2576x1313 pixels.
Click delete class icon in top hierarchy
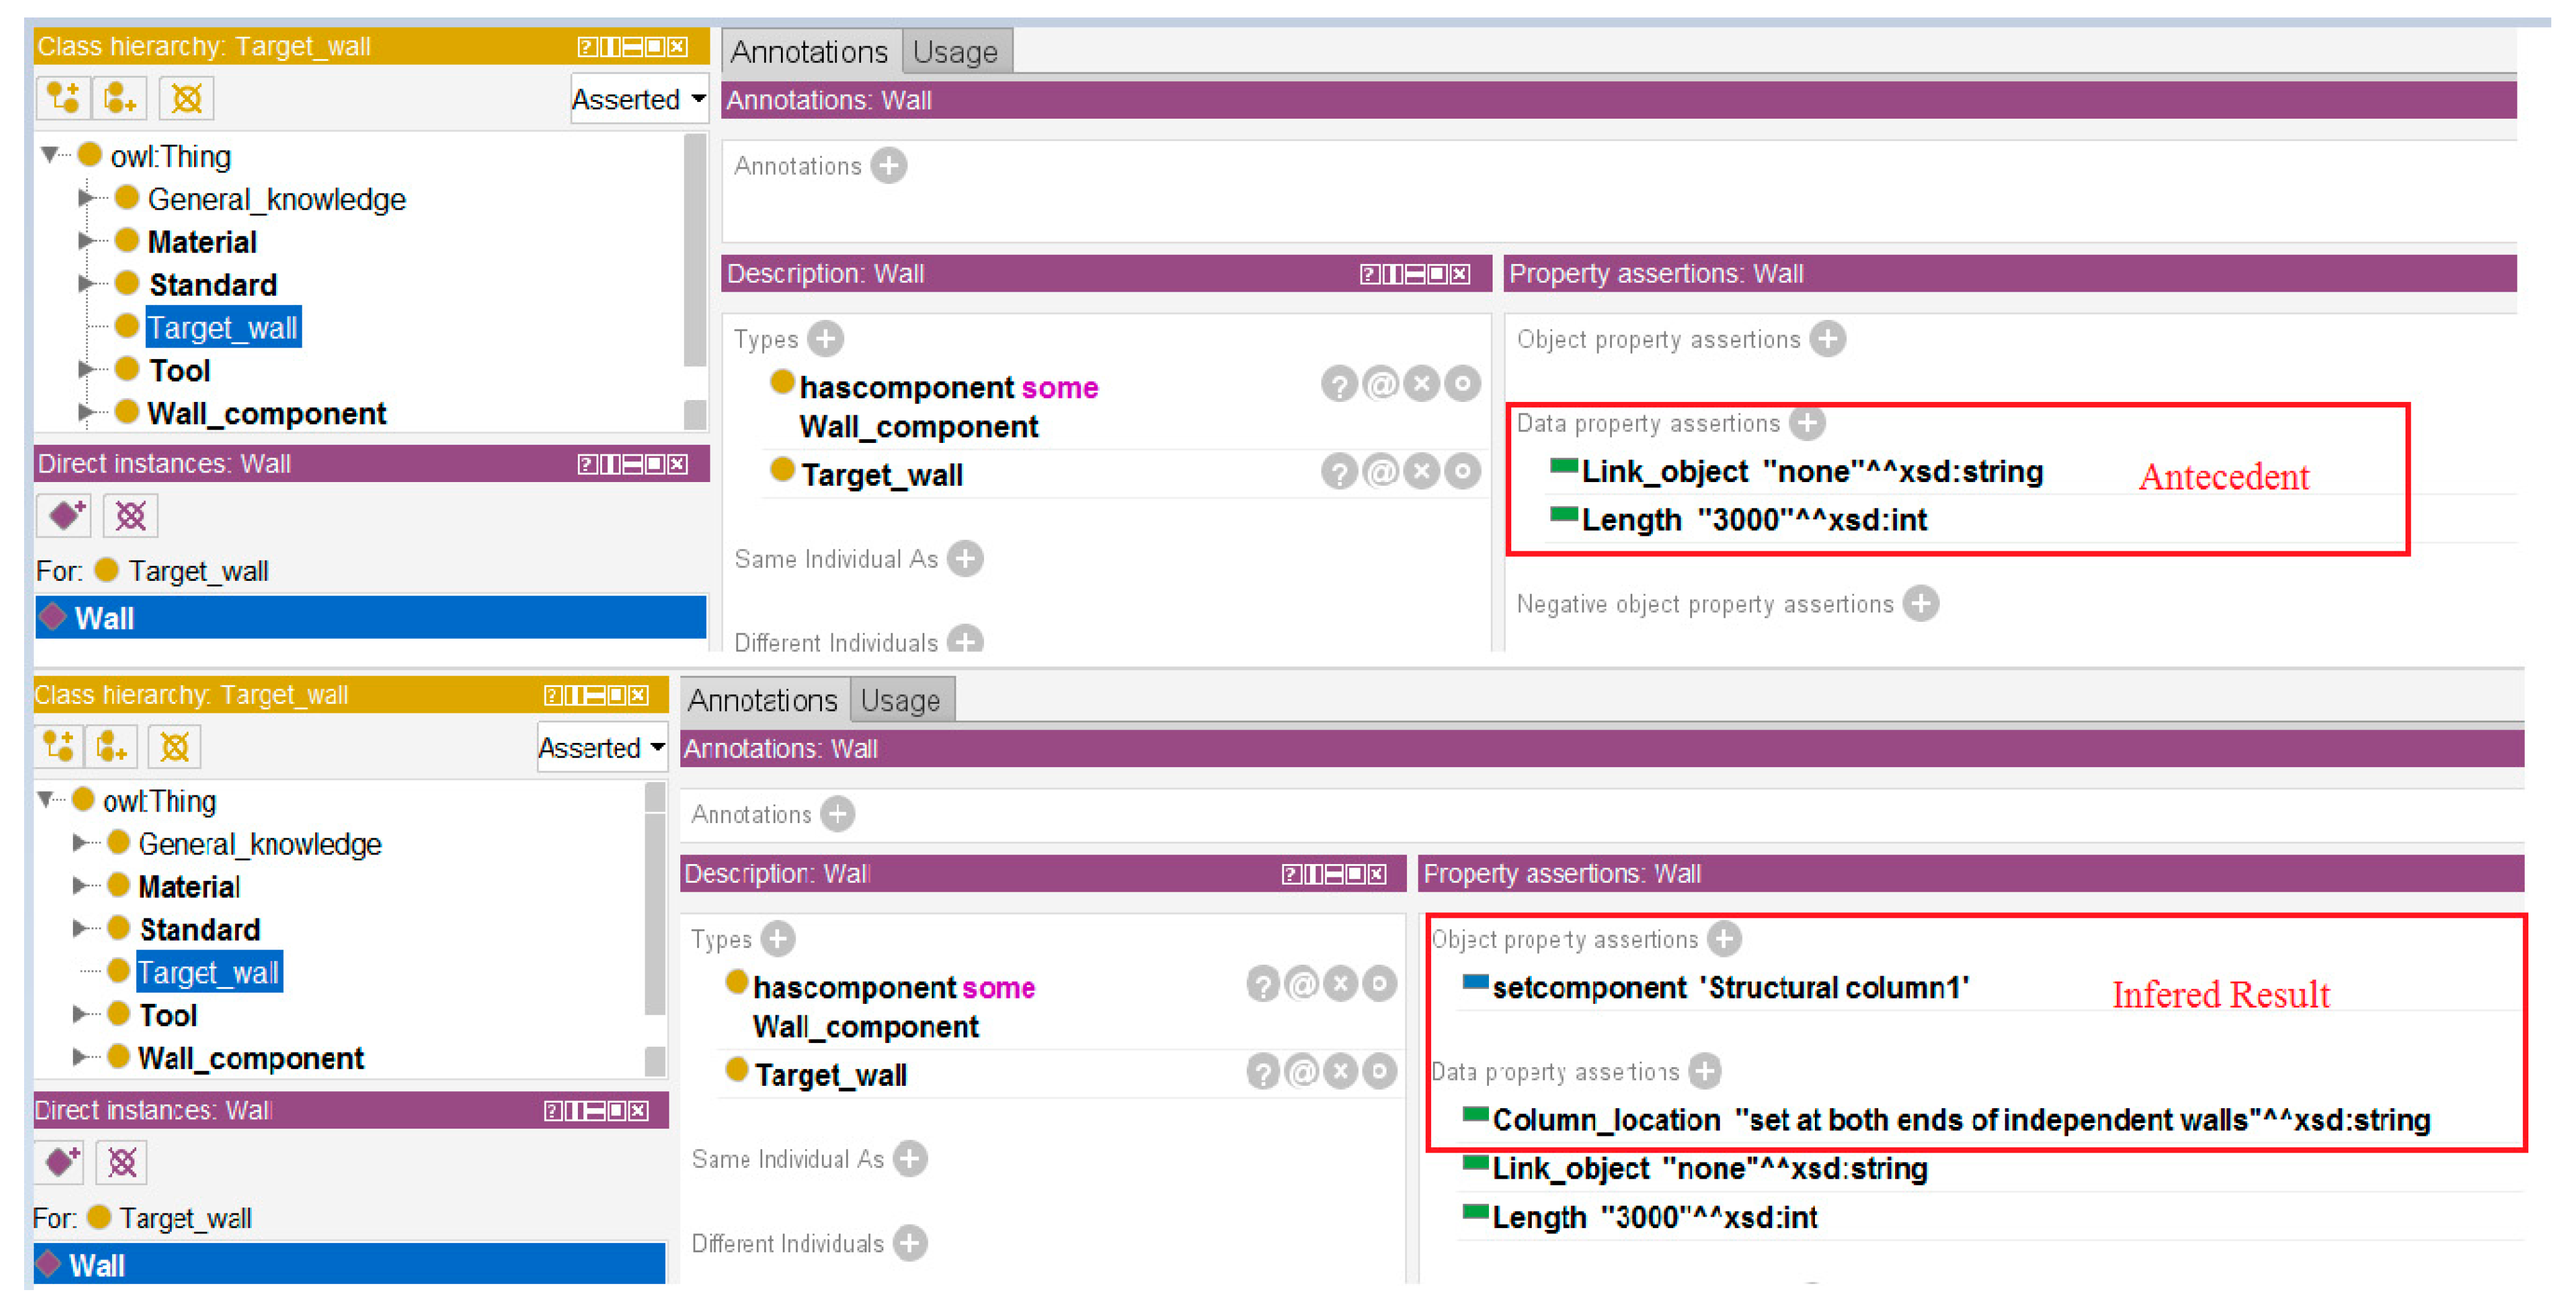click(x=186, y=98)
